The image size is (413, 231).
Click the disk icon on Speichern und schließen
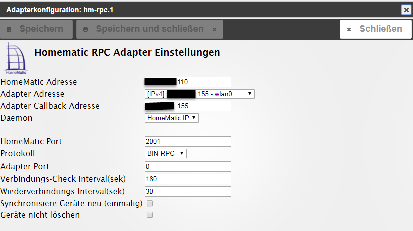85,29
